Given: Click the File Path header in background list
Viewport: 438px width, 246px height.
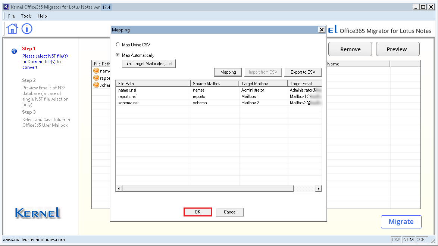Looking at the screenshot, I should (101, 64).
